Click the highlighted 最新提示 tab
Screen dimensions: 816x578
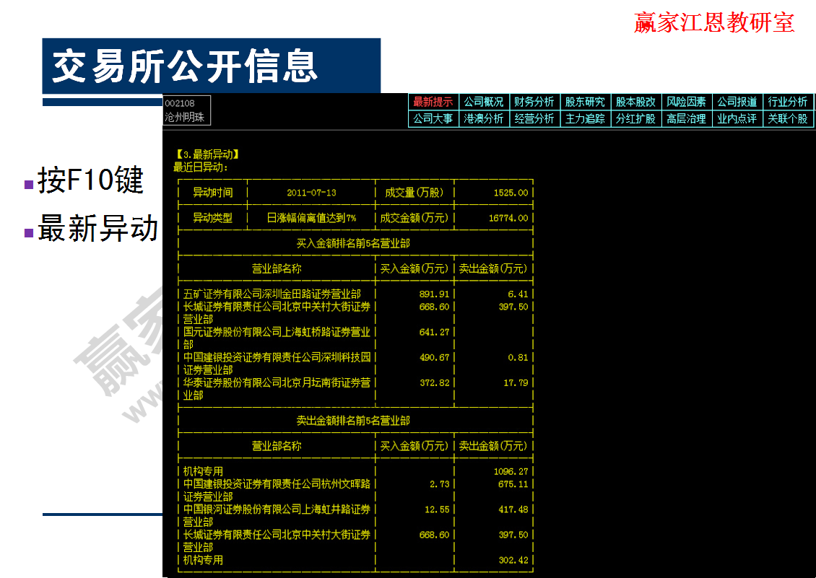[432, 102]
